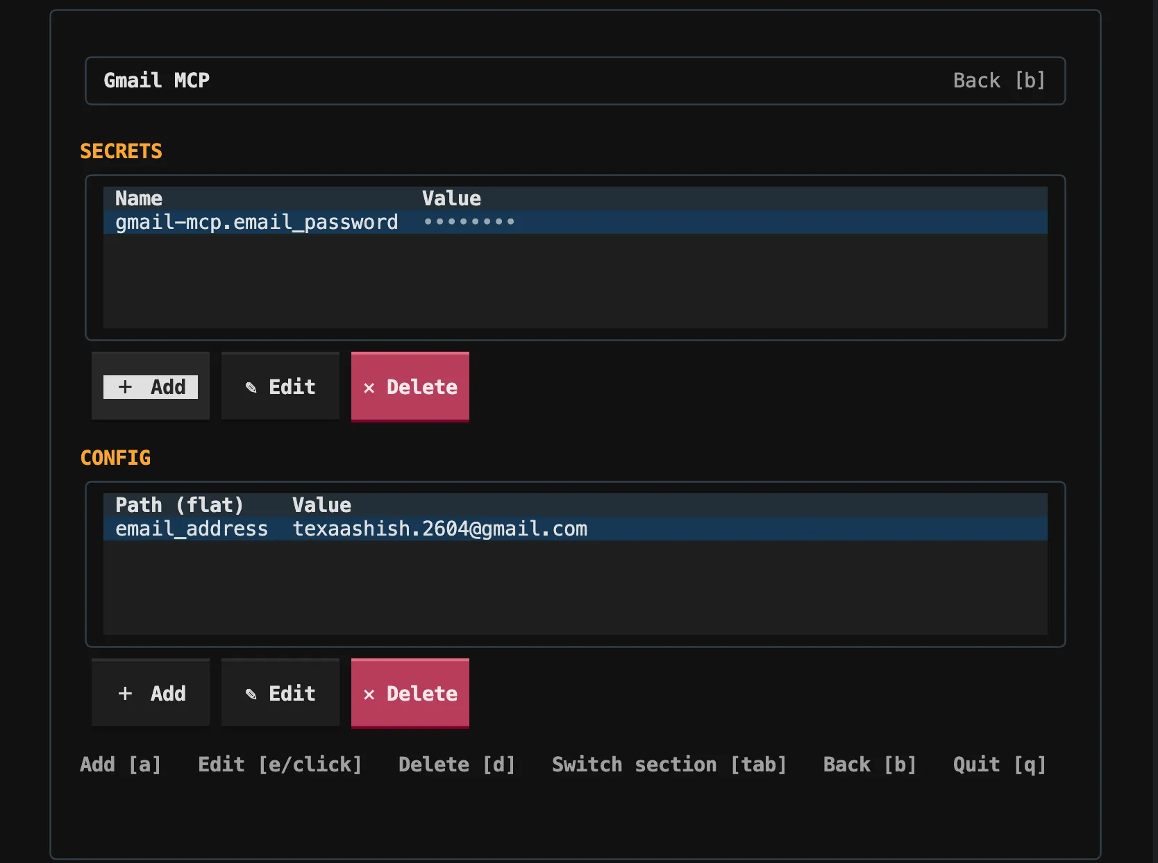The height and width of the screenshot is (863, 1158).
Task: Add a new secret in SECRETS section
Action: tap(151, 386)
